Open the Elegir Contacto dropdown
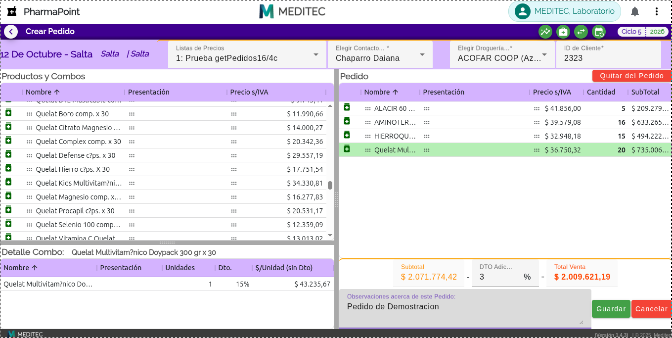672x338 pixels. coord(380,54)
